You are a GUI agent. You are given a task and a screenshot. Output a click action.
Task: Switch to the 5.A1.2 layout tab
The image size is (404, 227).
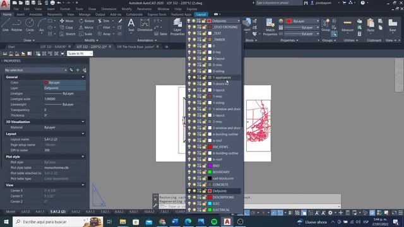tap(75, 212)
